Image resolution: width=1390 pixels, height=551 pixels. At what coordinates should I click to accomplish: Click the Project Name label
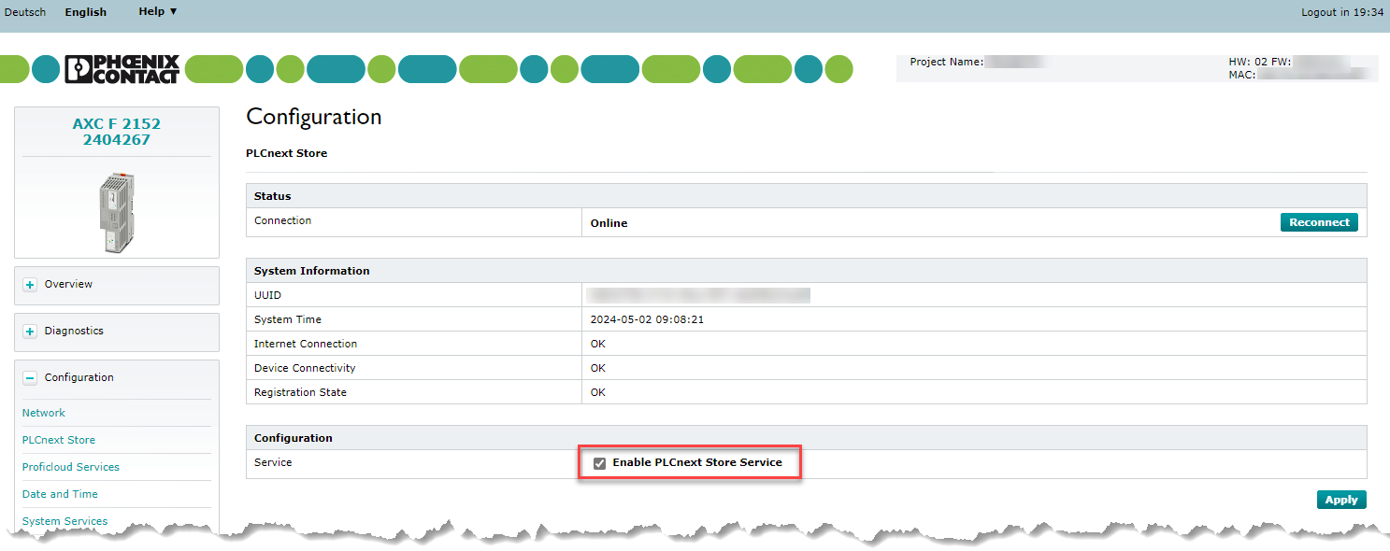pos(947,62)
